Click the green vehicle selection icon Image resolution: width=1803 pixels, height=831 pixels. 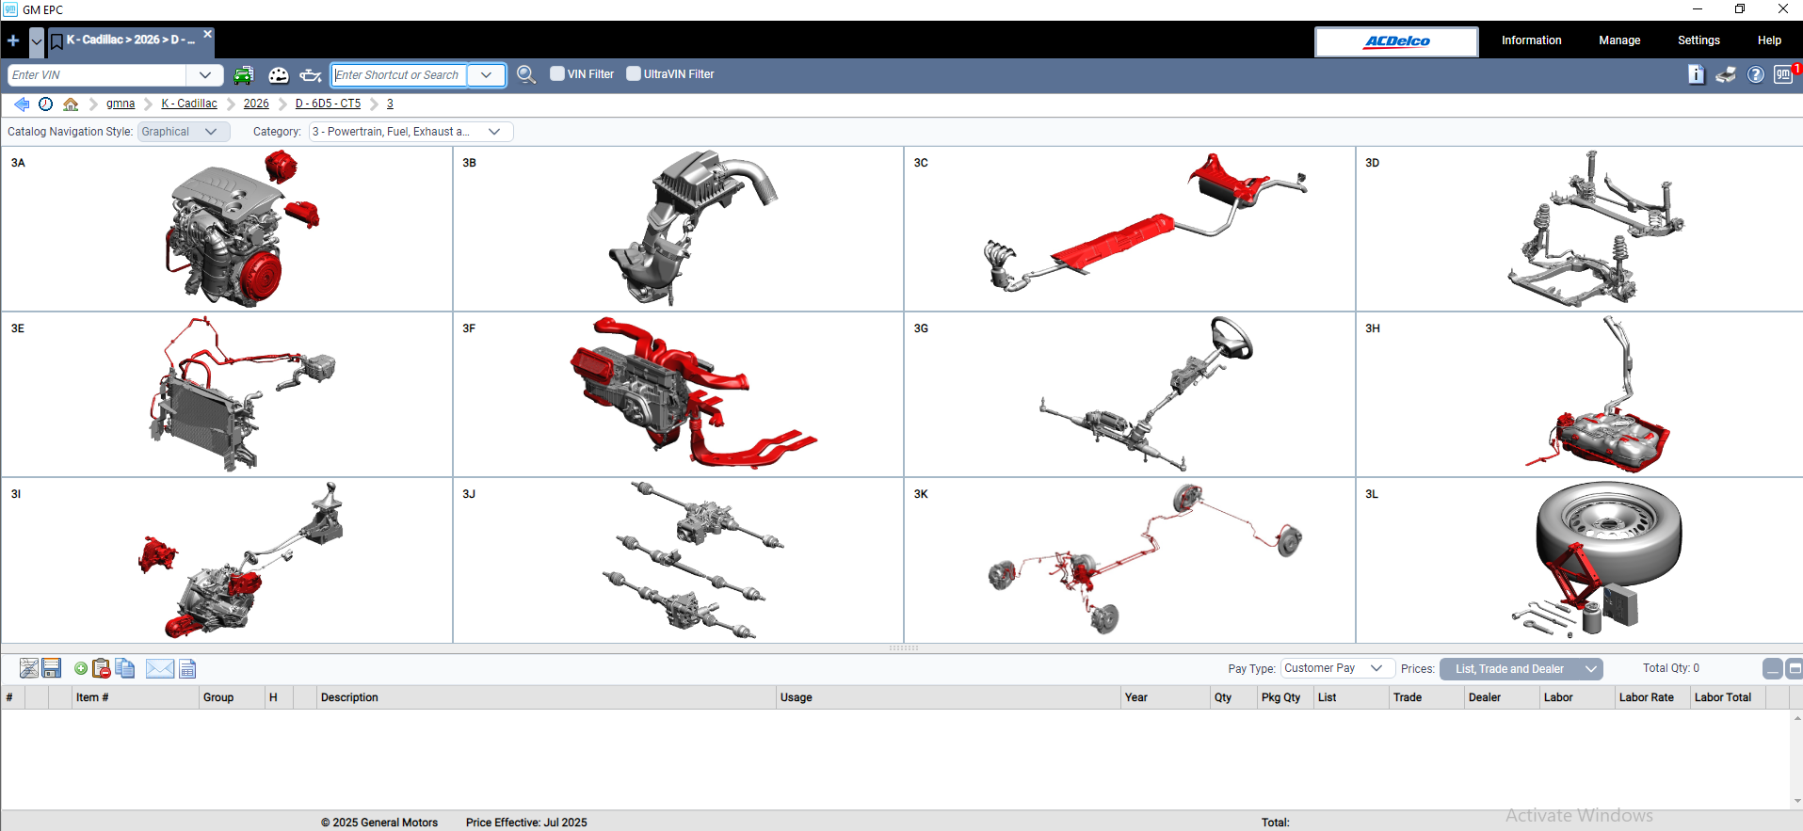(x=244, y=75)
